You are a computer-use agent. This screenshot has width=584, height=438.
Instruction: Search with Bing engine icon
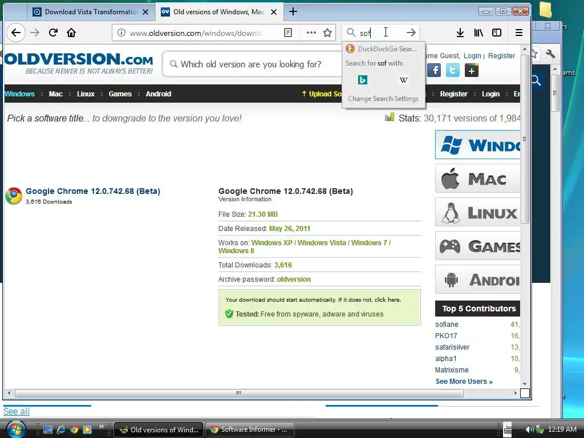pos(362,80)
